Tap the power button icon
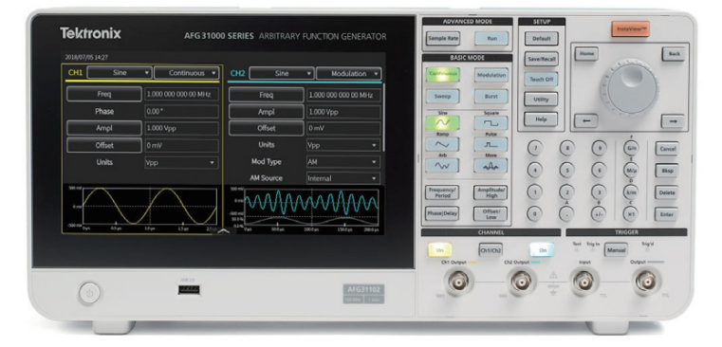The width and height of the screenshot is (722, 347). pos(89,293)
